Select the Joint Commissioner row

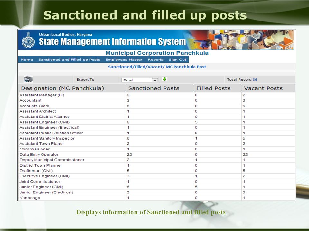(157, 182)
